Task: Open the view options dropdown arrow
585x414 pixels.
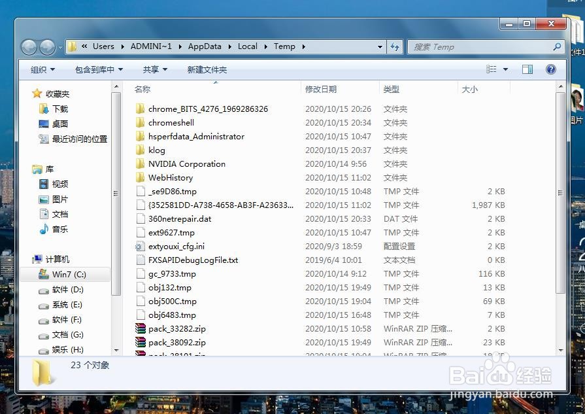Action: [505, 69]
